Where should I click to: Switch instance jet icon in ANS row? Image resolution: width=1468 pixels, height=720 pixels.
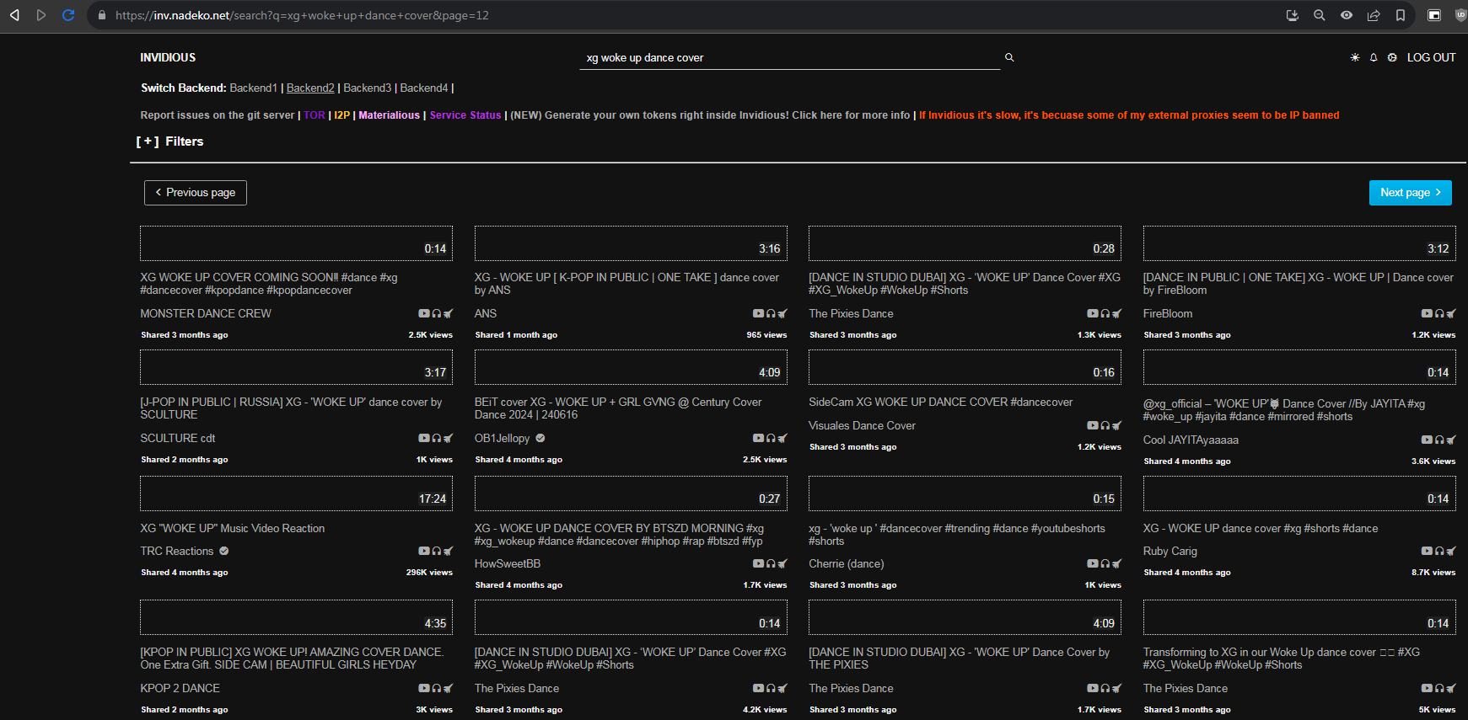click(x=782, y=313)
